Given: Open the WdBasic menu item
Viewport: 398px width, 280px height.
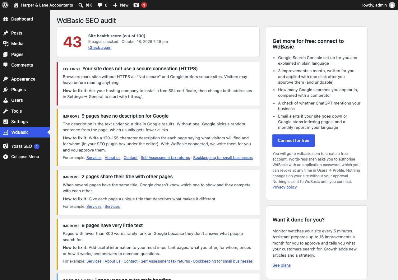Looking at the screenshot, I should click(x=25, y=132).
